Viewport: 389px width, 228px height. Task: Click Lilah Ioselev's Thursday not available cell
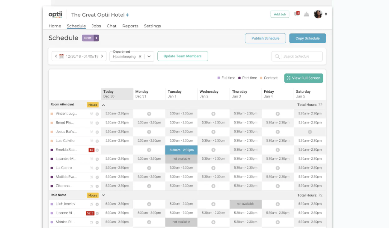pos(246,204)
